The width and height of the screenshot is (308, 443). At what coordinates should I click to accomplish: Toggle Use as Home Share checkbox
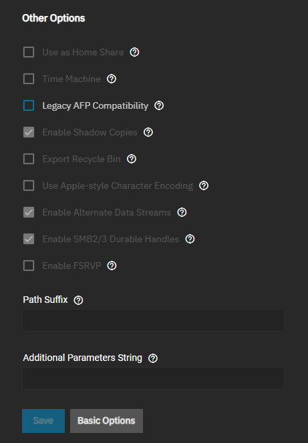coord(29,52)
